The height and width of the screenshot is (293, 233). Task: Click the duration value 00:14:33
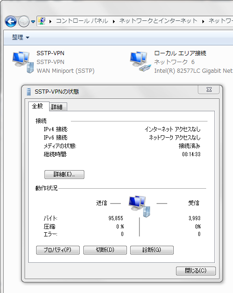pyautogui.click(x=191, y=154)
